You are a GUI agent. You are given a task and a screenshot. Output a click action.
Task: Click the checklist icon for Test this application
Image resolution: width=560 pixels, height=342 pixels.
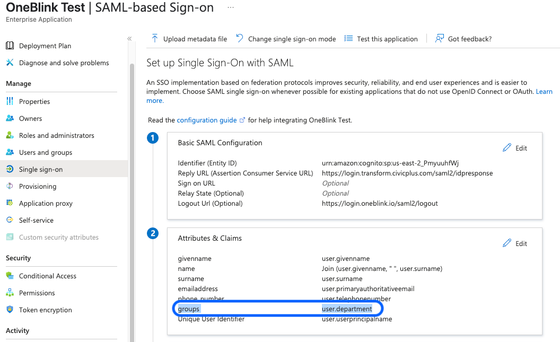[348, 39]
